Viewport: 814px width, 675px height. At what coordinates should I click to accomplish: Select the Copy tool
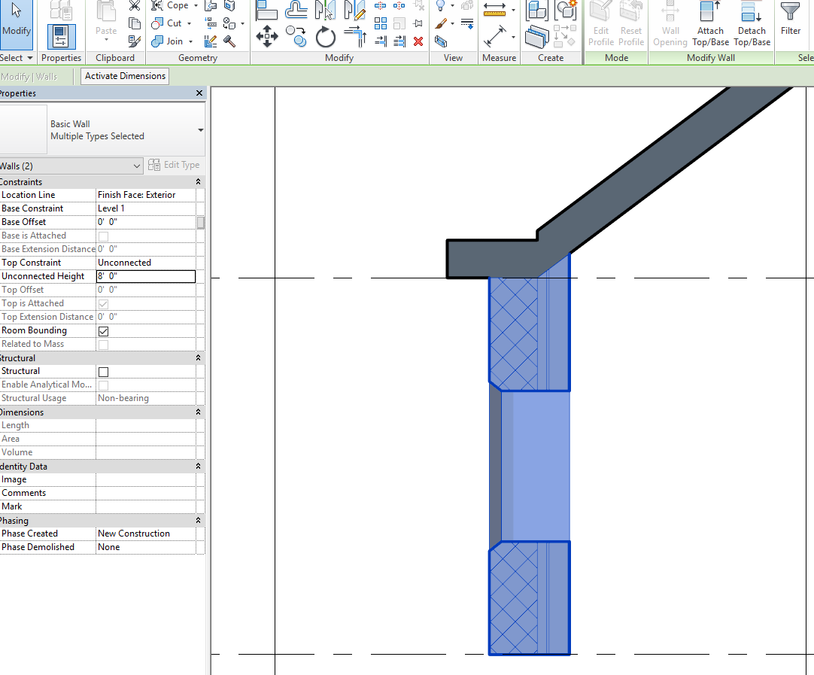(296, 35)
